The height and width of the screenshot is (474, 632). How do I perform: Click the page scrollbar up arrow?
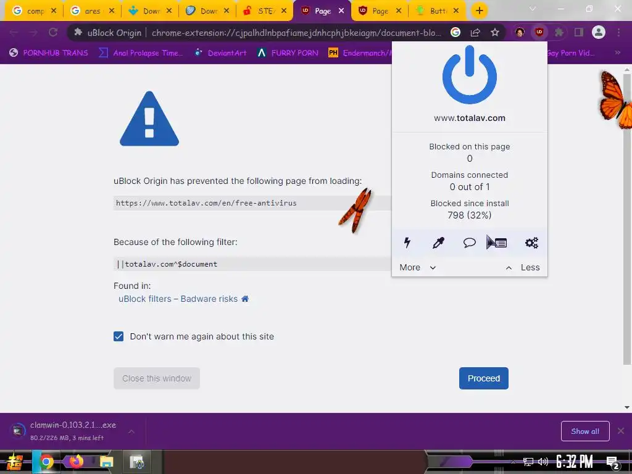pyautogui.click(x=627, y=69)
